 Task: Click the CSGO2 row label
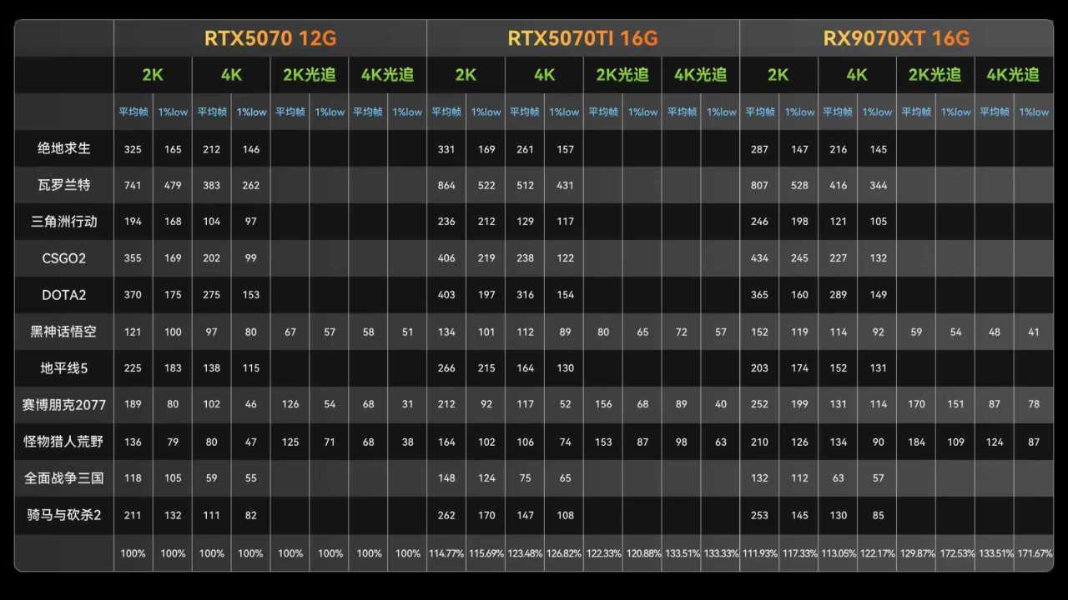click(x=64, y=258)
